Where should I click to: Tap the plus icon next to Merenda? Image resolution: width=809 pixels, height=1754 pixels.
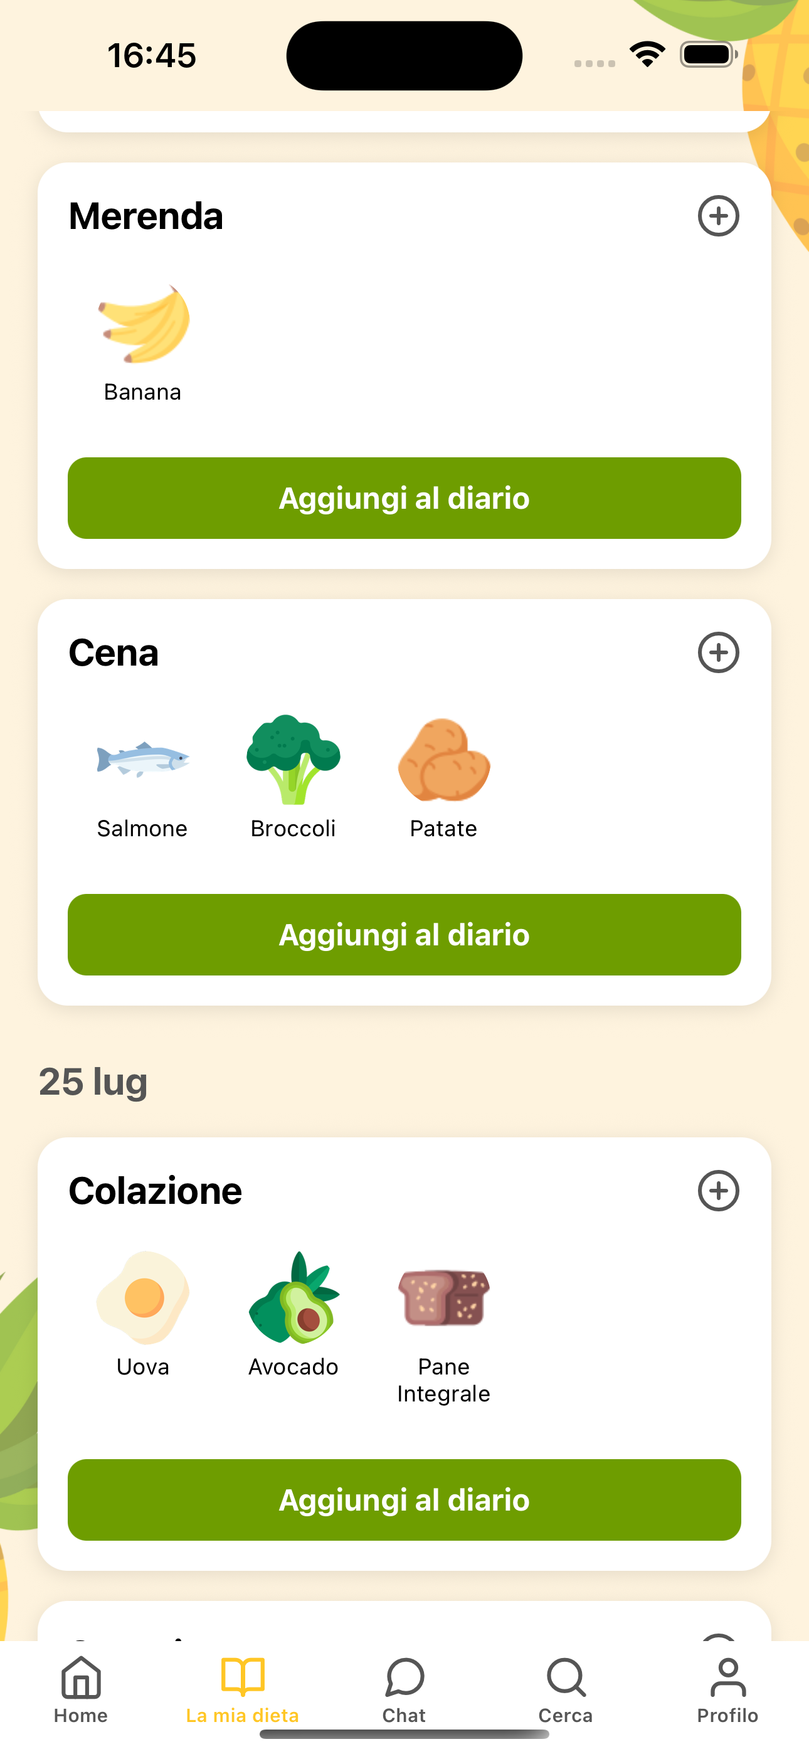tap(717, 216)
